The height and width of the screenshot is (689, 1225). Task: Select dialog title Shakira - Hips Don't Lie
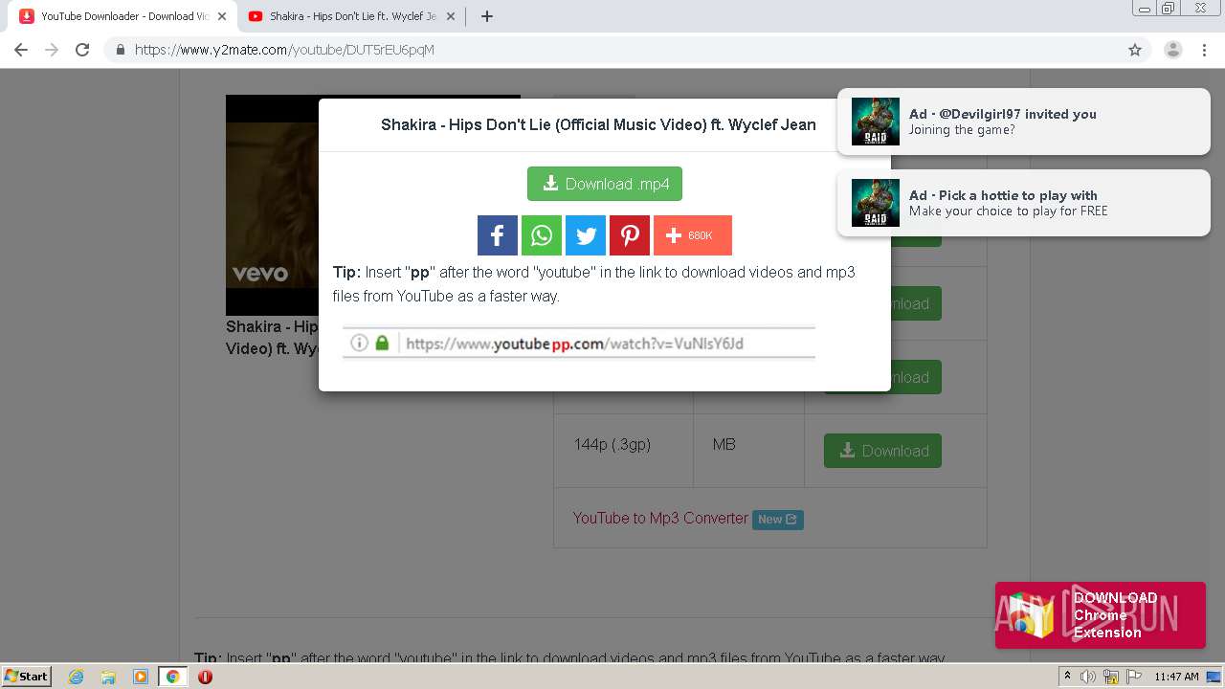pos(598,124)
